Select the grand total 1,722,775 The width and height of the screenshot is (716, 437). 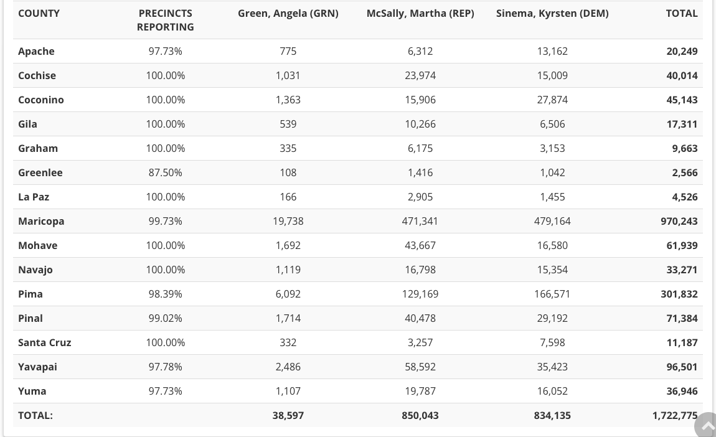pos(674,415)
